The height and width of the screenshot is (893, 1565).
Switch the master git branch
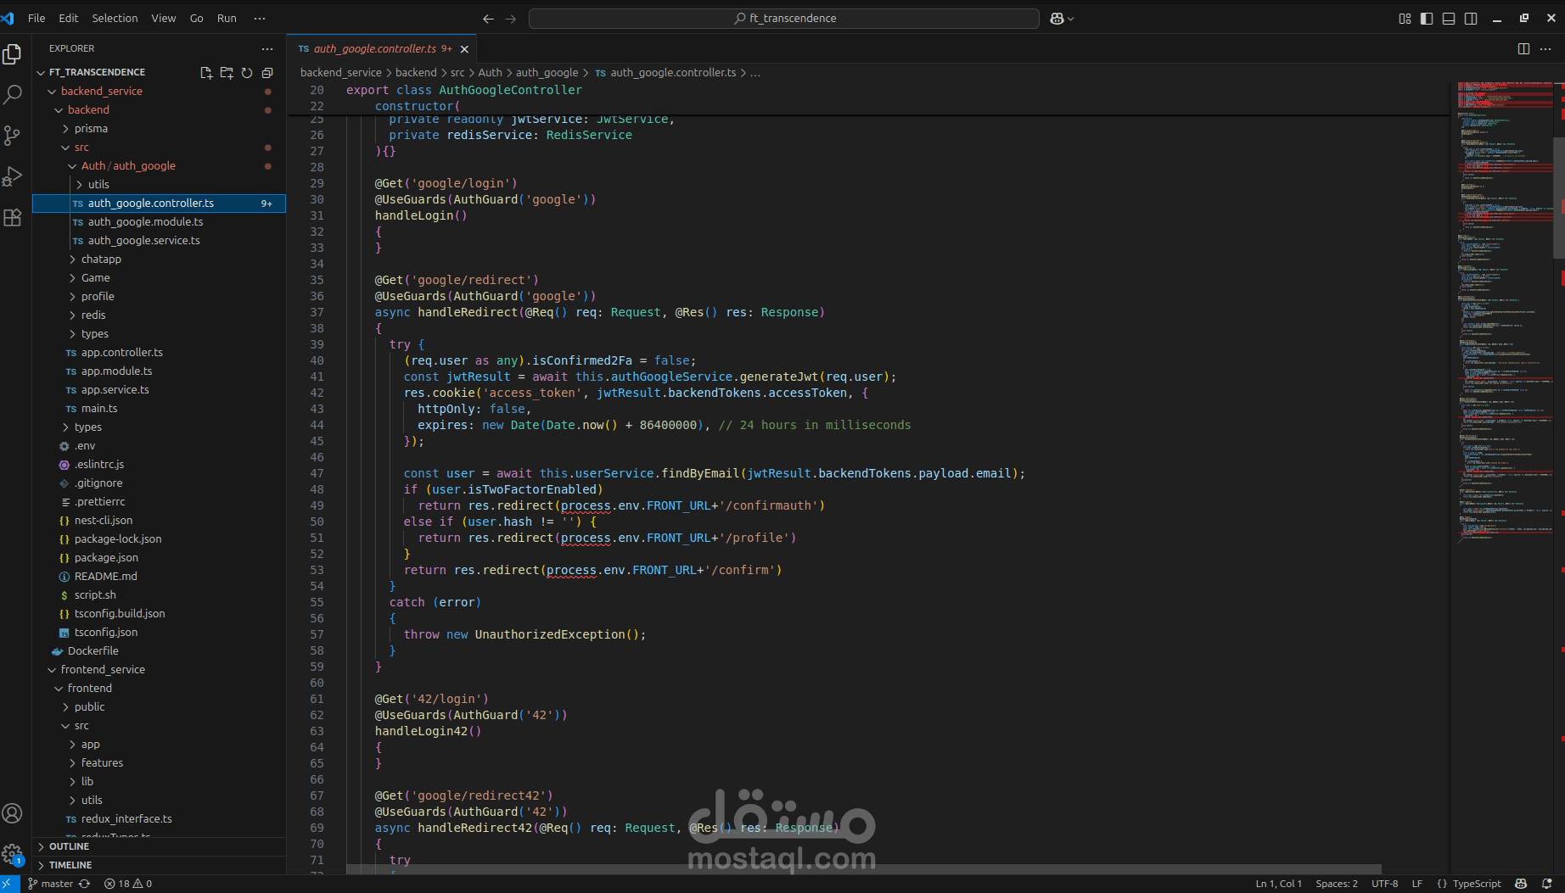50,884
